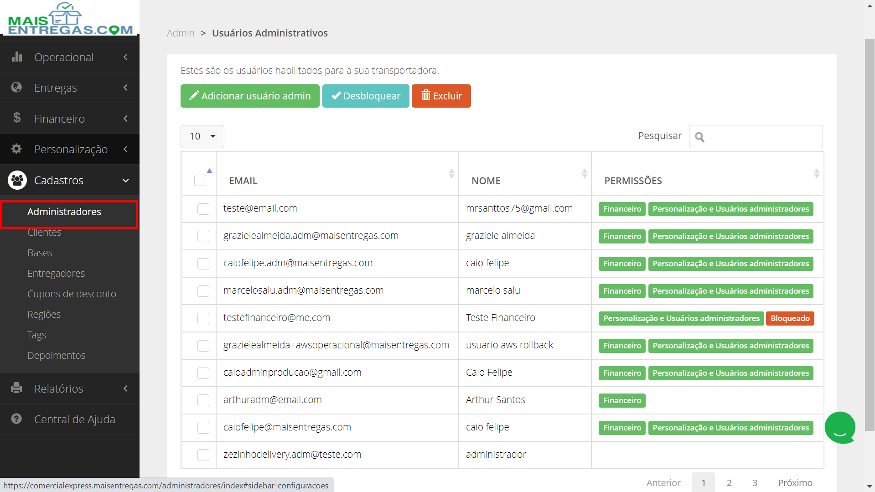
Task: Select checkbox for zezinhodelivery.adm@teste.com
Action: 203,455
